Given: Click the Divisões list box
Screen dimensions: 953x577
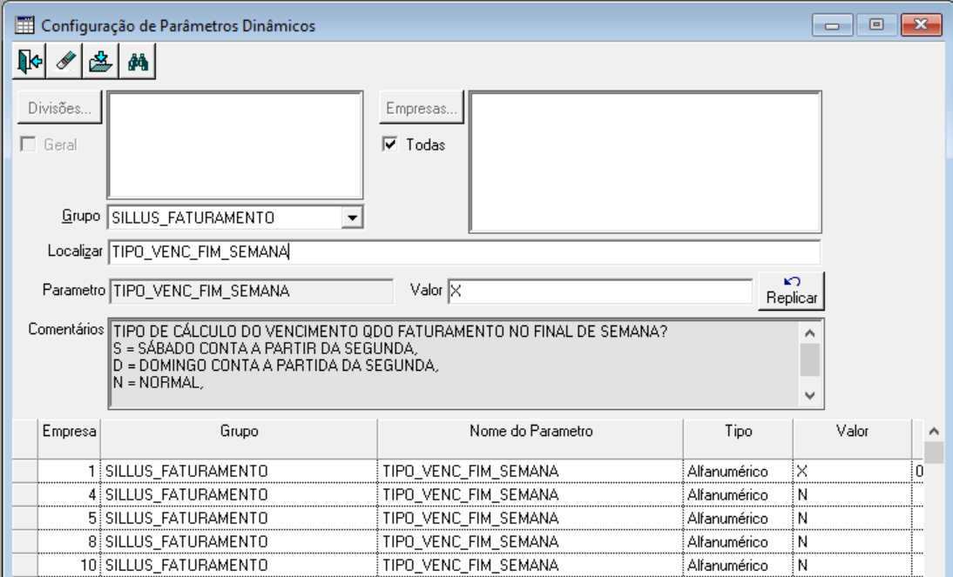Looking at the screenshot, I should coord(235,145).
